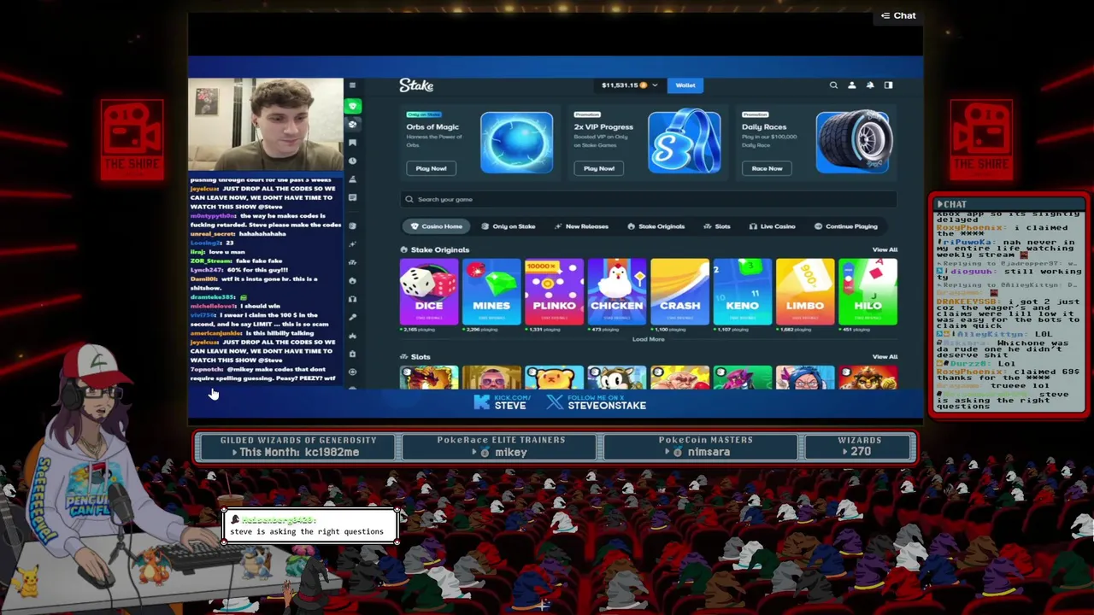Open the Mines game tile
The image size is (1094, 615).
coord(491,292)
